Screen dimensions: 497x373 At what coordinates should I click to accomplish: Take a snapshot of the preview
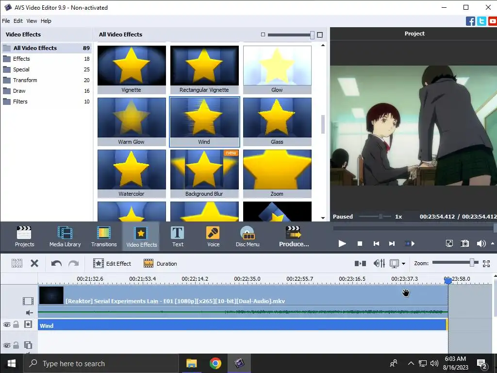coord(464,243)
